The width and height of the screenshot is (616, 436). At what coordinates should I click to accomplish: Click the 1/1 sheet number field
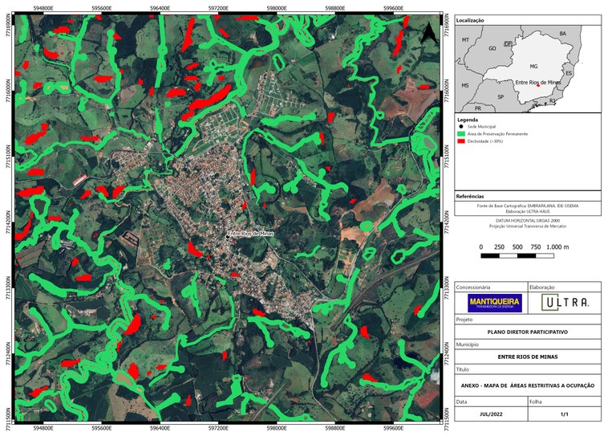(x=564, y=414)
